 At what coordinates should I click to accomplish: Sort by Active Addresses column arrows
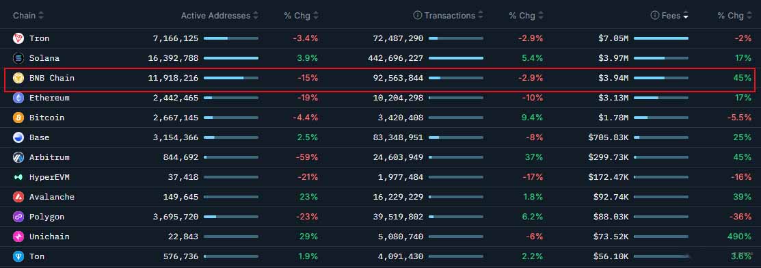click(x=256, y=16)
